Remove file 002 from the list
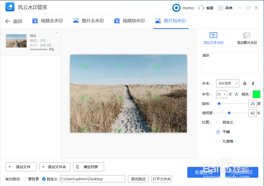Image resolution: width=264 pixels, height=186 pixels. (56, 33)
